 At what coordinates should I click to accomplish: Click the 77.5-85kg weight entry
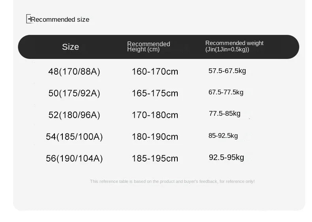(x=224, y=114)
